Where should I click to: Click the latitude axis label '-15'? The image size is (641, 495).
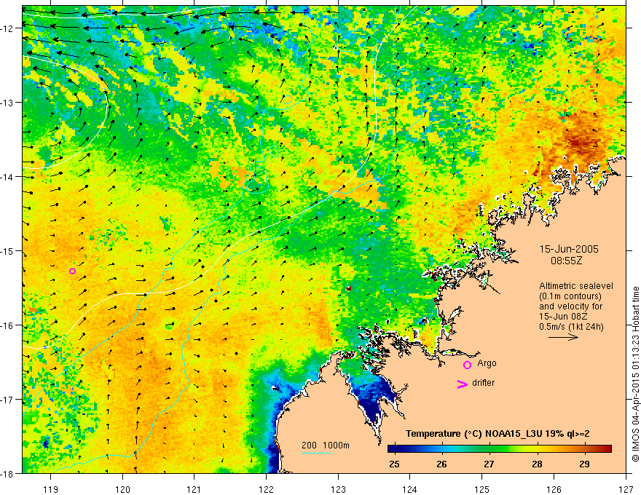pyautogui.click(x=8, y=250)
